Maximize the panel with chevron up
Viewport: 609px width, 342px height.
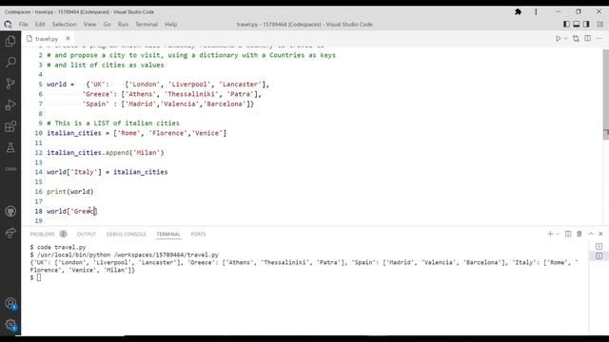pos(591,234)
